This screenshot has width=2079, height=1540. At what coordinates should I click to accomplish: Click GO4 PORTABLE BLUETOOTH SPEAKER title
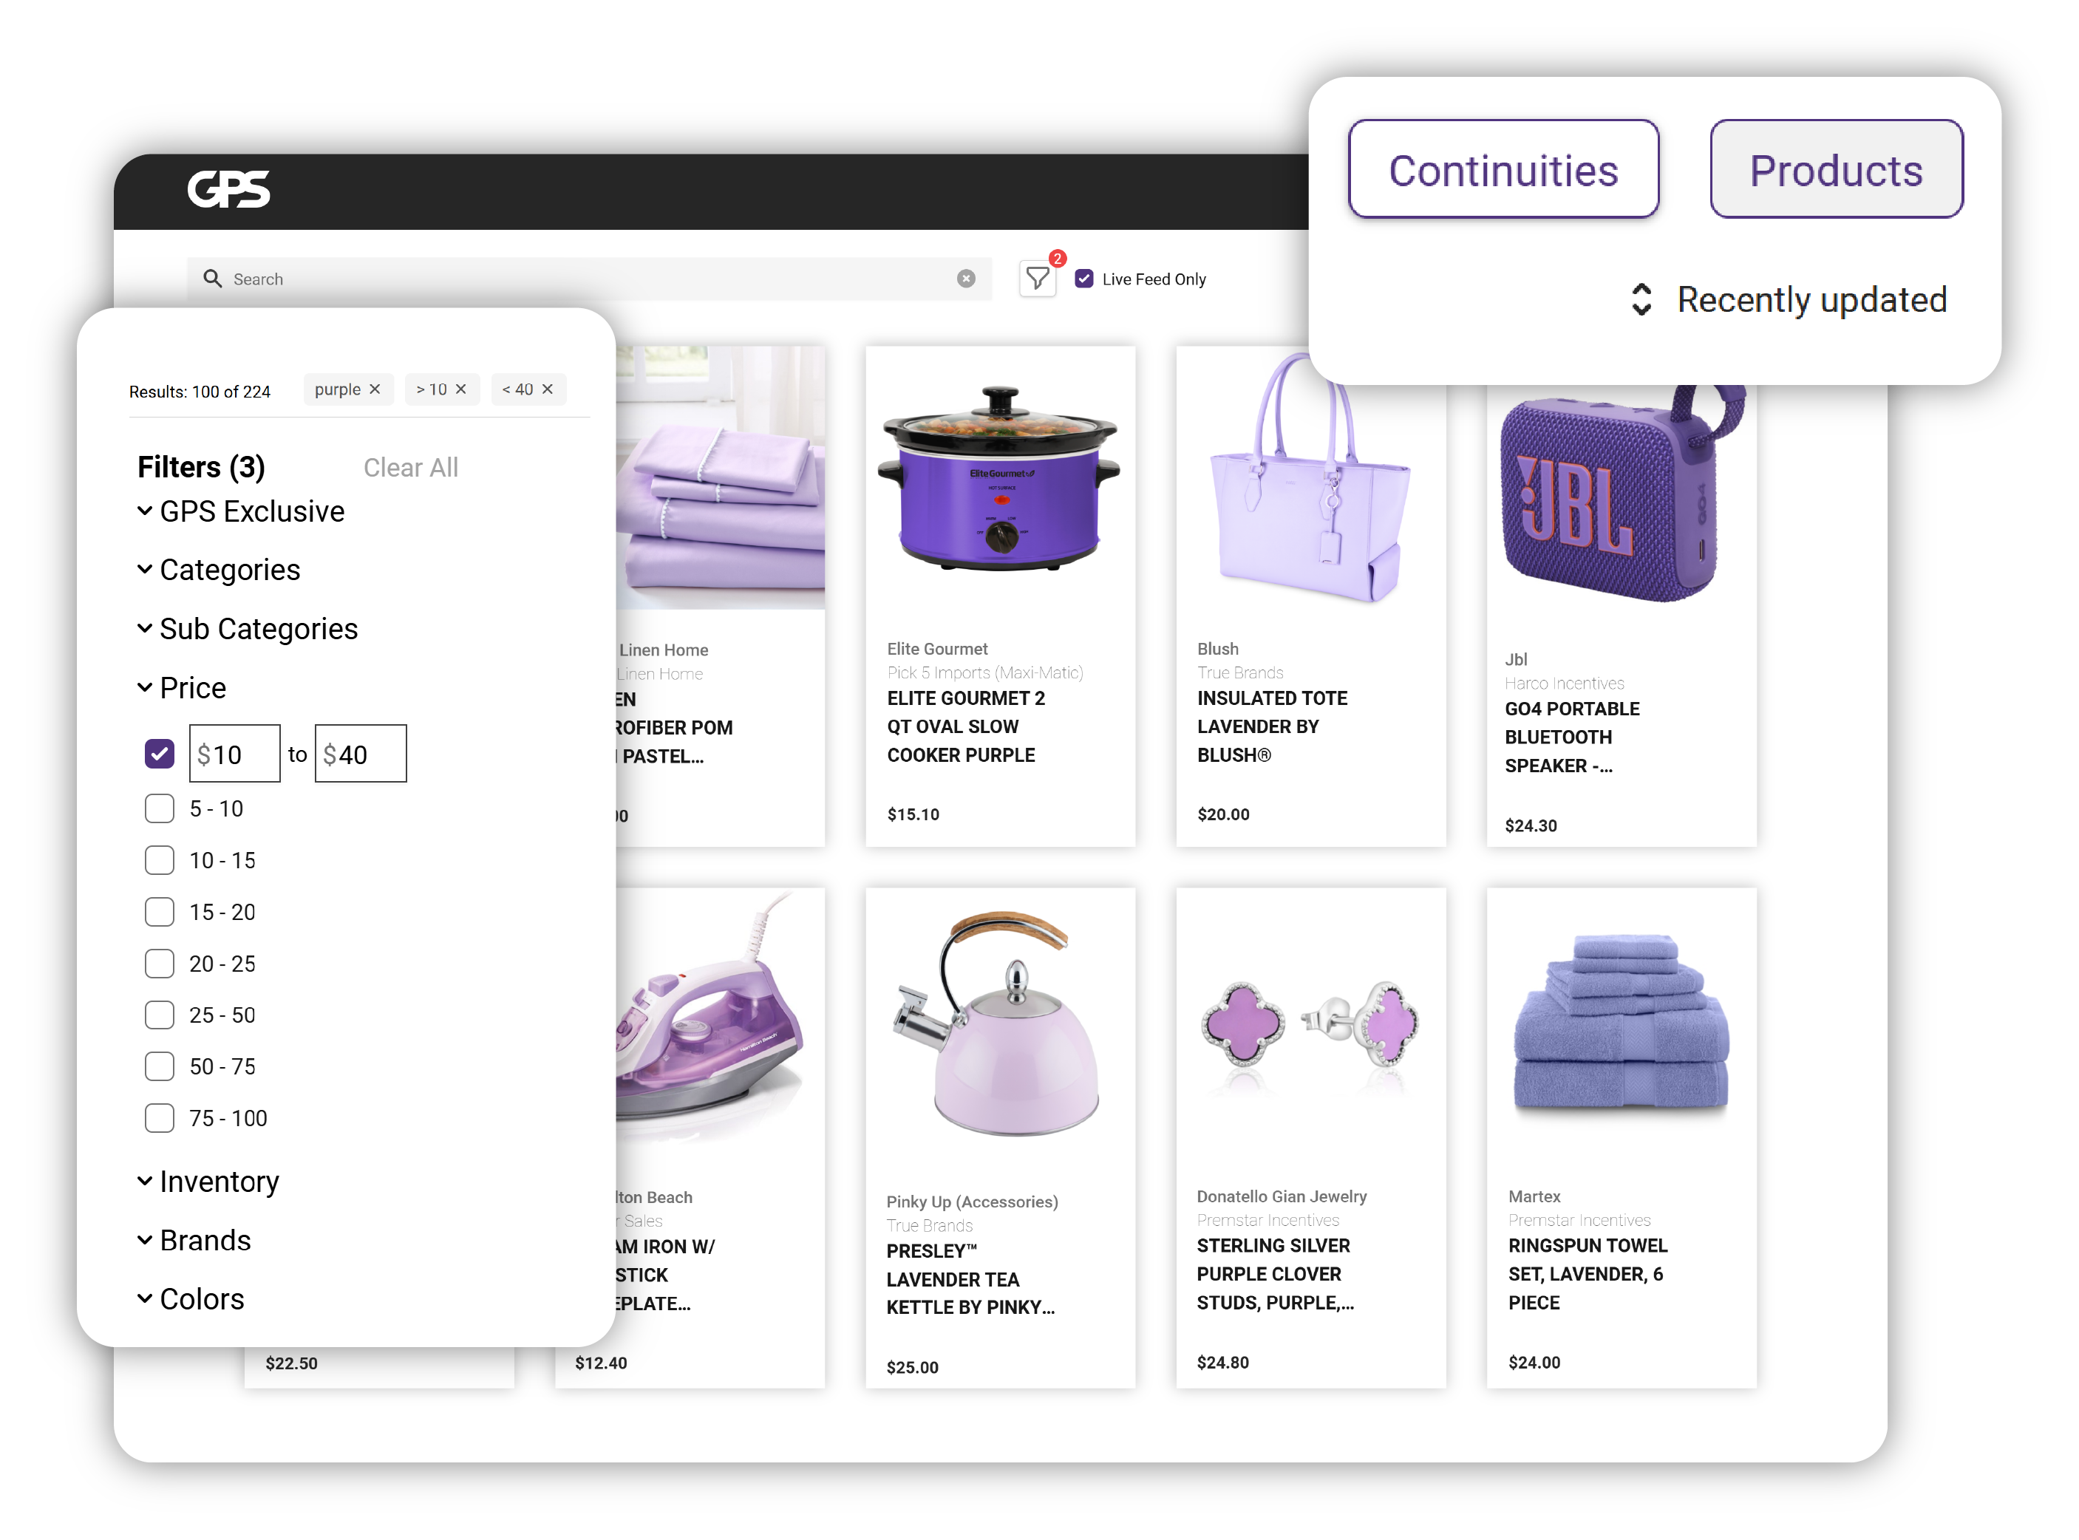coord(1572,737)
